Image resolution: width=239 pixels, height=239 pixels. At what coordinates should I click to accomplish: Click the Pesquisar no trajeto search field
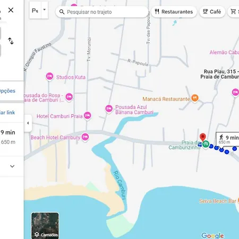coord(102,12)
